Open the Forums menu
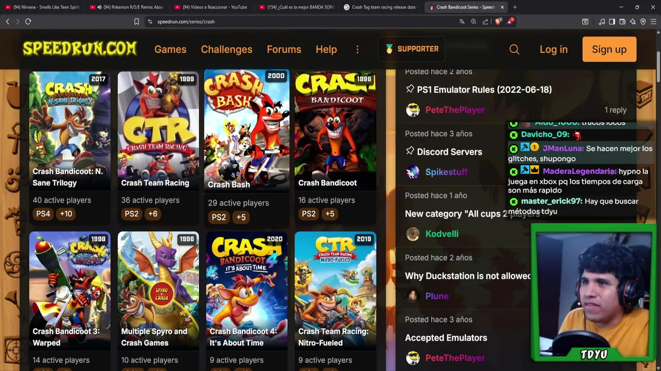The height and width of the screenshot is (371, 661). pyautogui.click(x=284, y=49)
